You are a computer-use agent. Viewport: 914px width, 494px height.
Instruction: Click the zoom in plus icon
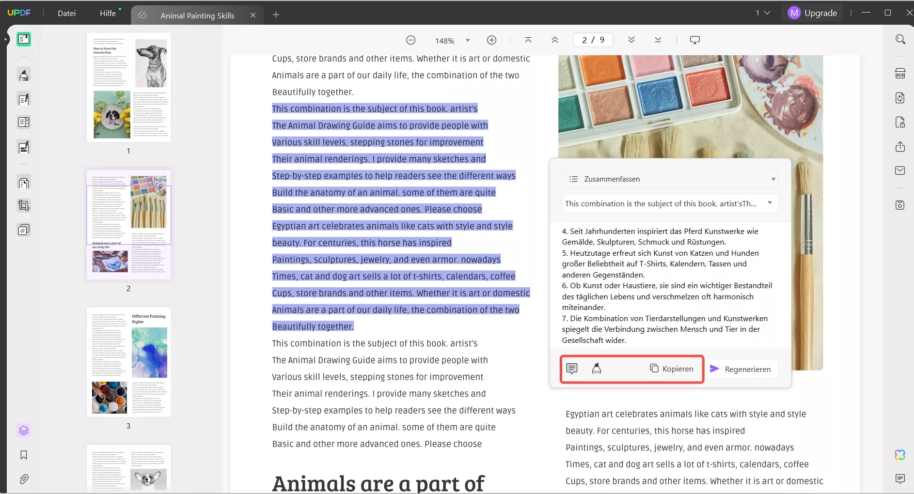pyautogui.click(x=491, y=40)
